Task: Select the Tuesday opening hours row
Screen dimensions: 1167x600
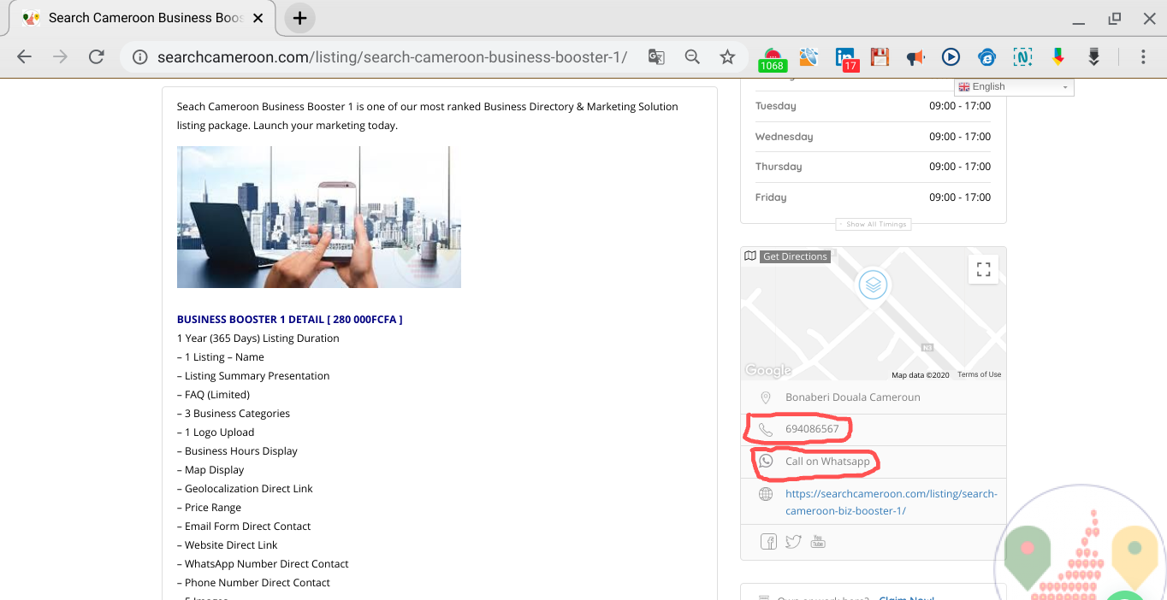Action: (x=873, y=107)
